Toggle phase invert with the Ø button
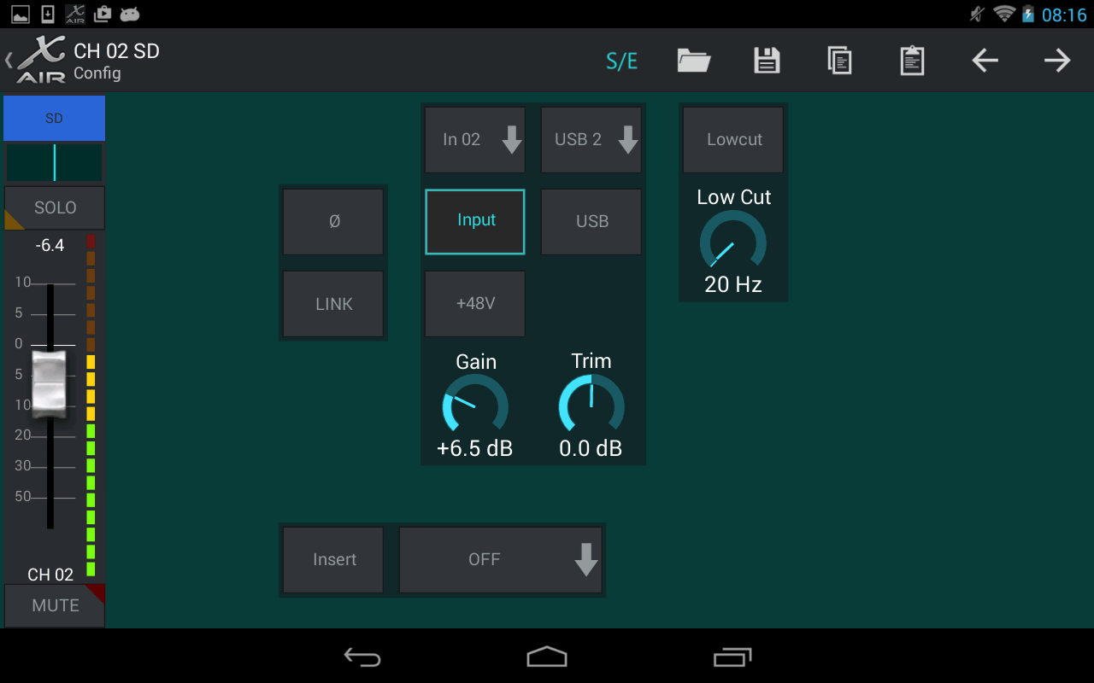1094x683 pixels. (333, 221)
